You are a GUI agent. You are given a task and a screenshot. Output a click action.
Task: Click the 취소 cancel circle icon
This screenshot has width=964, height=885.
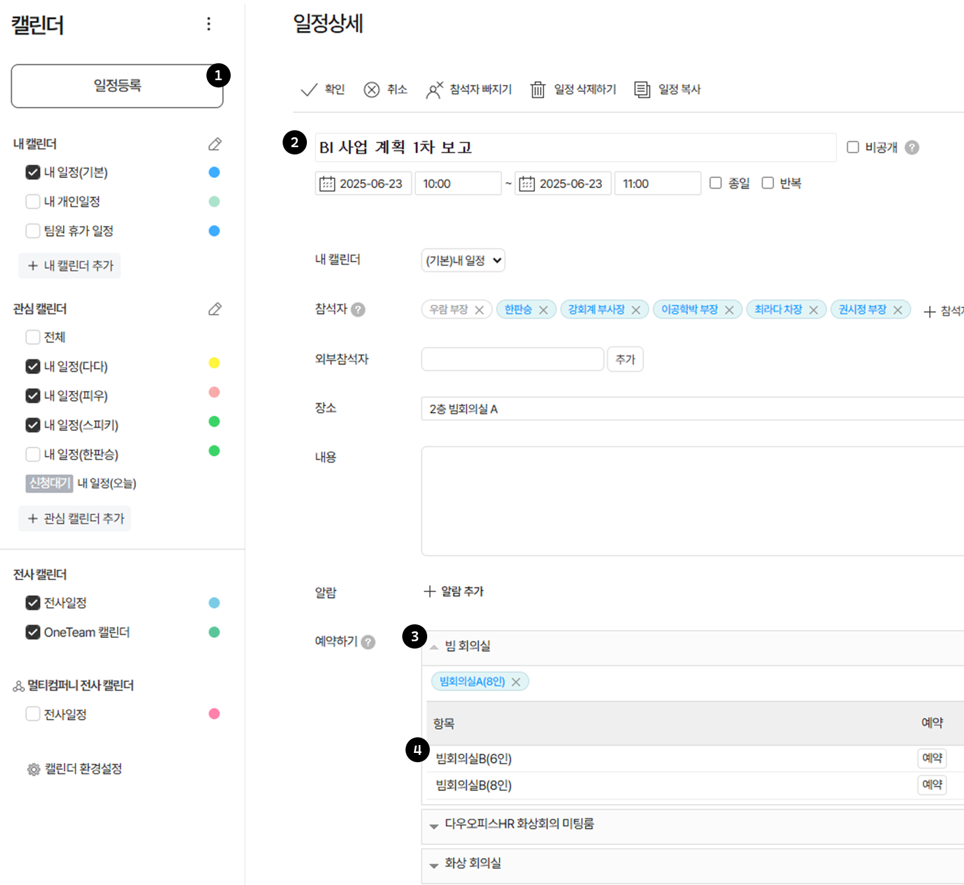[372, 89]
